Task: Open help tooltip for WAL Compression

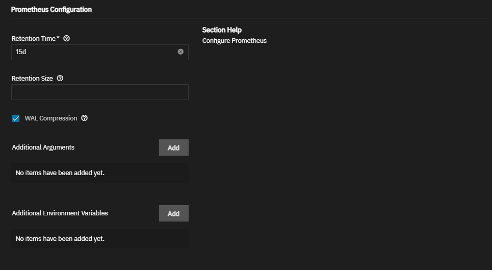Action: [85, 118]
